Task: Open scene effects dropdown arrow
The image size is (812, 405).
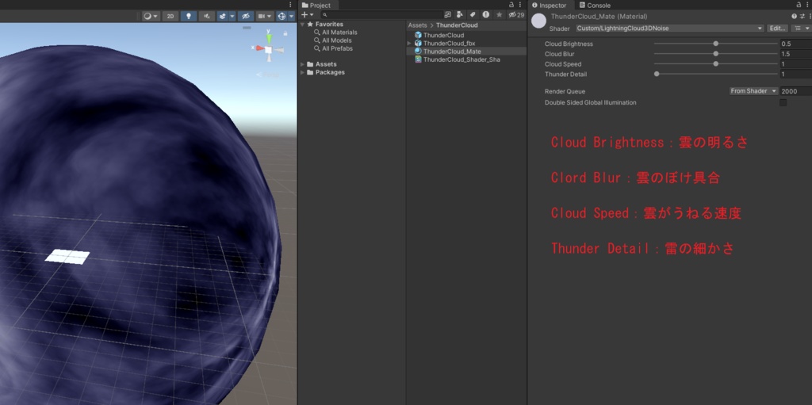Action: pos(232,16)
